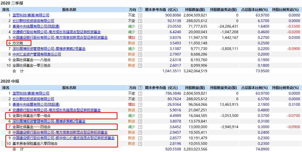Viewport: 302px width, 152px height.
Task: Open 南方成长先锋混合型证券投资基金 link in 中报
Action: (57, 110)
